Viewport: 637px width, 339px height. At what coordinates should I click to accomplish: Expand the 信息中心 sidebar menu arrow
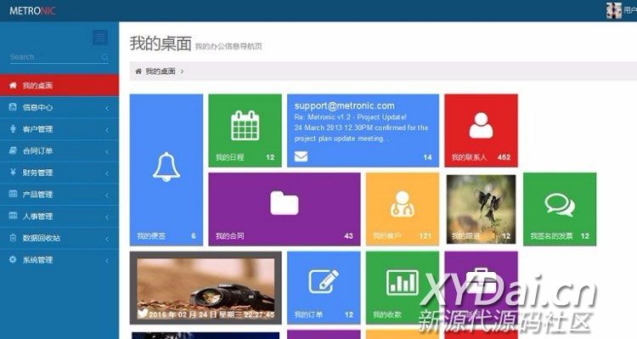coord(107,108)
